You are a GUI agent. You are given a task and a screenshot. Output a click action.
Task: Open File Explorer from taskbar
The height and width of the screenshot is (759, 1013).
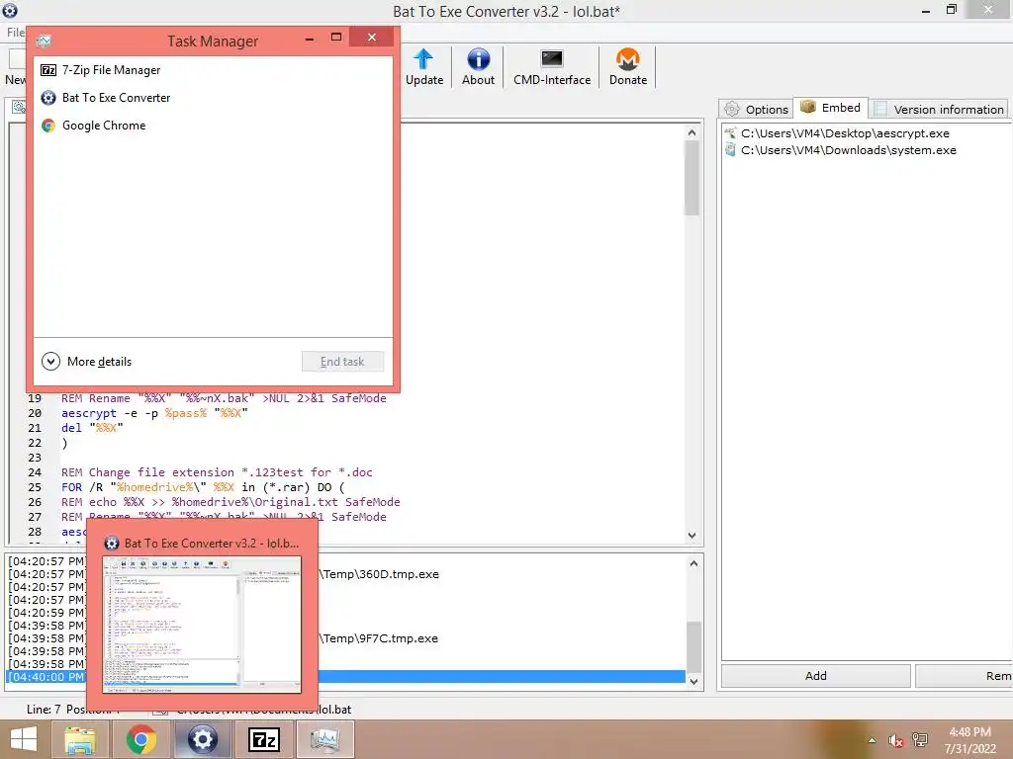[80, 739]
